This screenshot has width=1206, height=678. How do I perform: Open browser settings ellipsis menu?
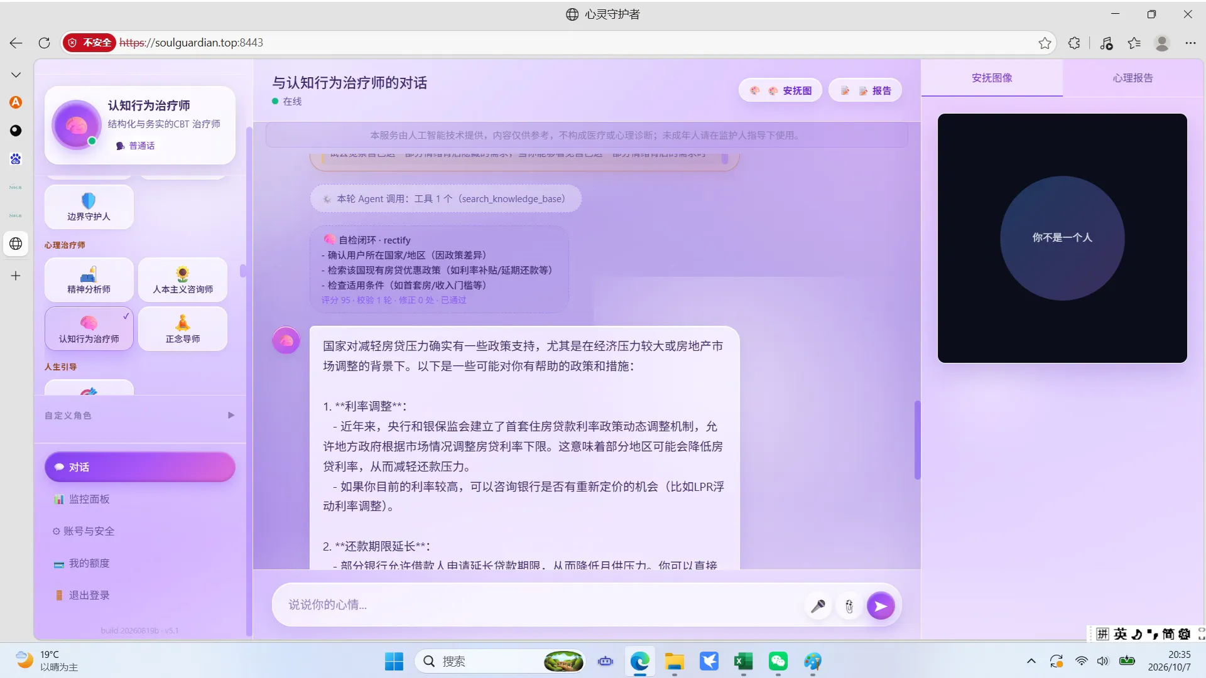(x=1190, y=43)
